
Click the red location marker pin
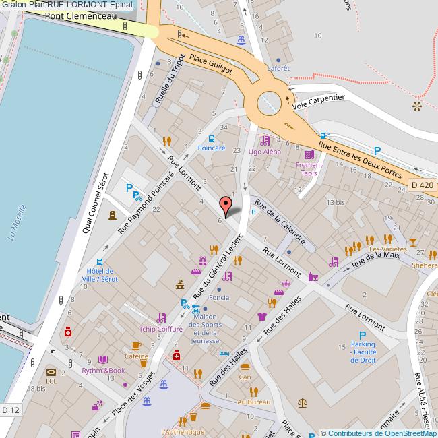[226, 208]
